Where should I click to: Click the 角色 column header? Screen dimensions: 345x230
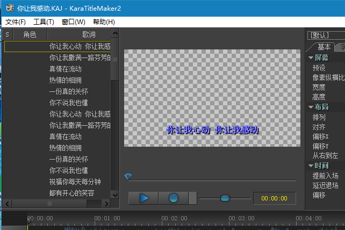tap(30, 34)
